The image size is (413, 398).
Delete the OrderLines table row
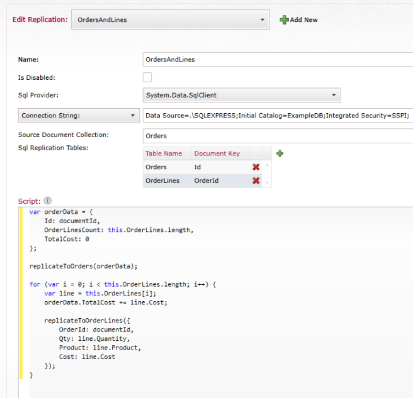(x=256, y=180)
